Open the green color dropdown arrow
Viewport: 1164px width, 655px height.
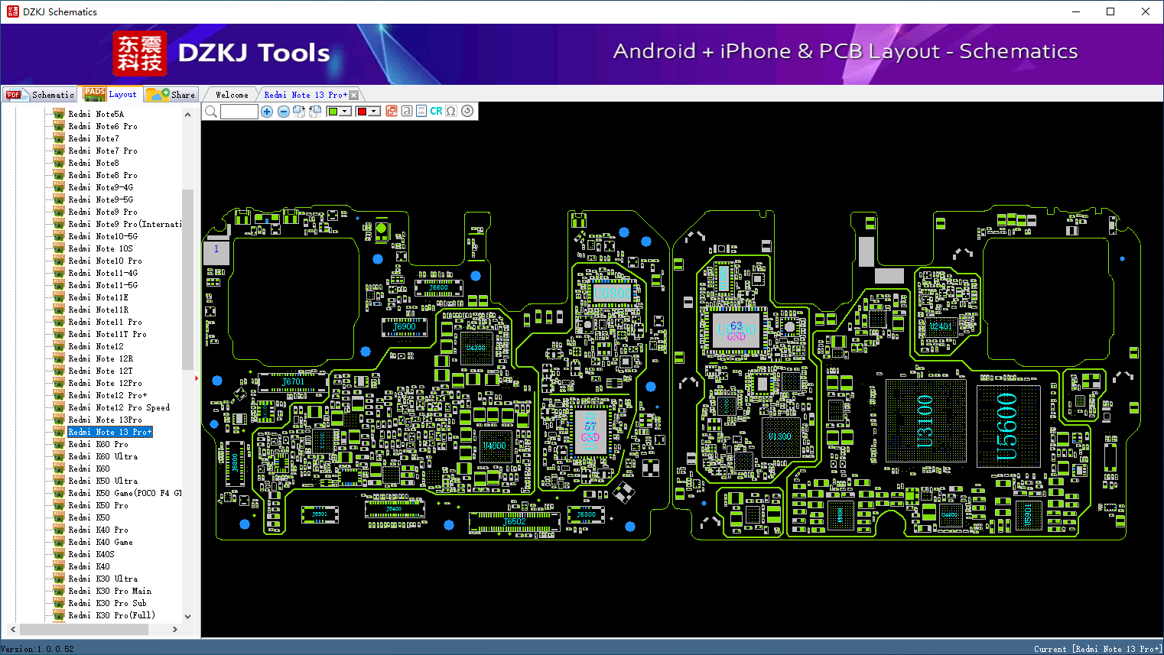[x=345, y=112]
